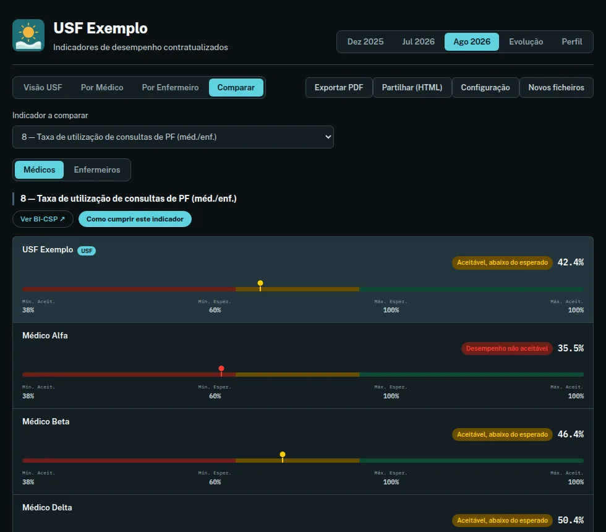The height and width of the screenshot is (532, 606).
Task: Switch to the Dez 2025 period tab
Action: point(365,42)
